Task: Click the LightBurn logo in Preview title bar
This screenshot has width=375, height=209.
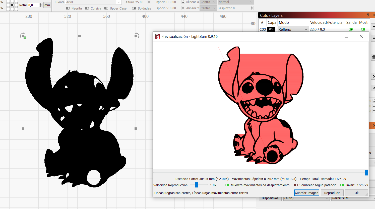Action: click(157, 37)
